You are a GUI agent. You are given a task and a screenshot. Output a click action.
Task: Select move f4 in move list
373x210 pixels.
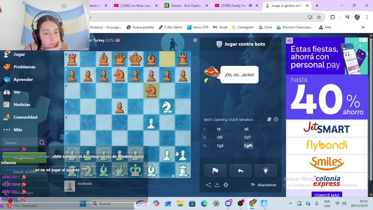click(219, 129)
